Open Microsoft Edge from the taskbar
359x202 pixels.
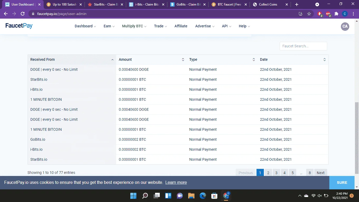click(203, 196)
